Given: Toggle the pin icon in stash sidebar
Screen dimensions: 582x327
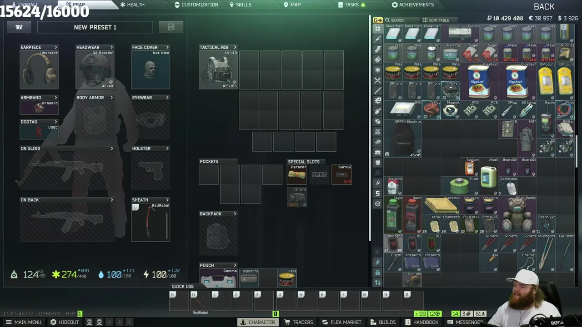Looking at the screenshot, I should click(377, 262).
